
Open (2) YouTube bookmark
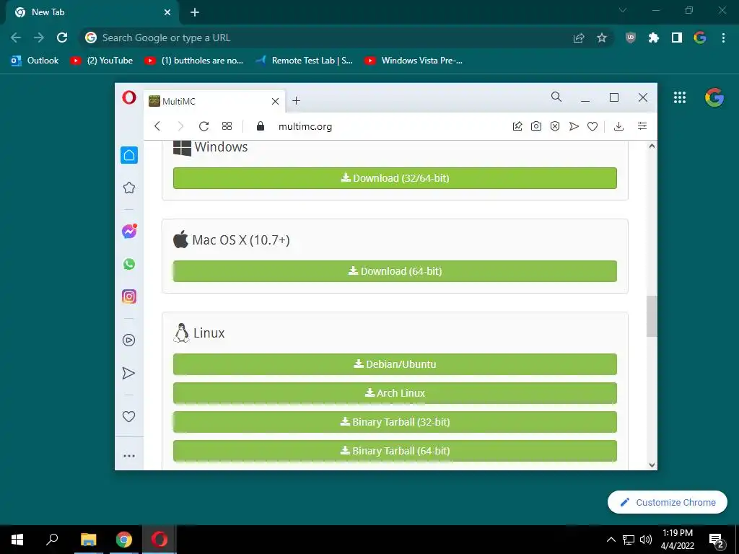(x=101, y=61)
